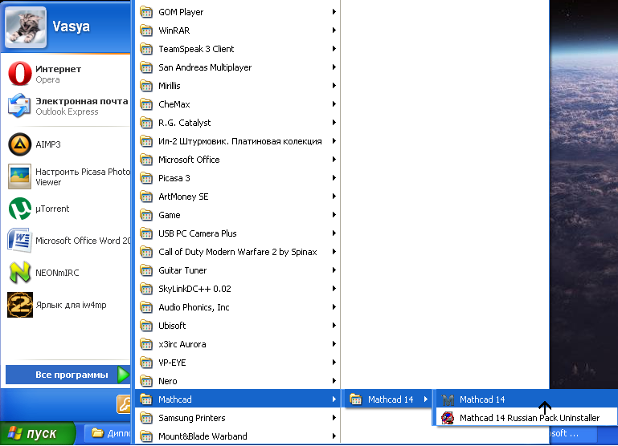Click the Диплом folder taskbar button
This screenshot has width=618, height=446.
point(108,433)
